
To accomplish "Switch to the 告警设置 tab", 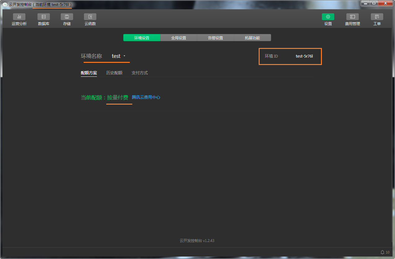I will [216, 38].
